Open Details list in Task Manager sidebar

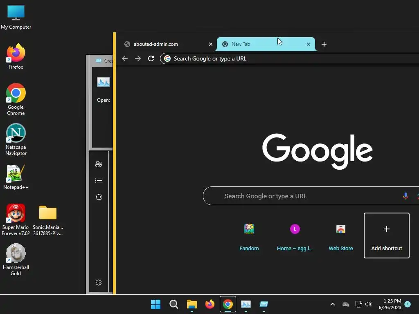[x=99, y=180]
